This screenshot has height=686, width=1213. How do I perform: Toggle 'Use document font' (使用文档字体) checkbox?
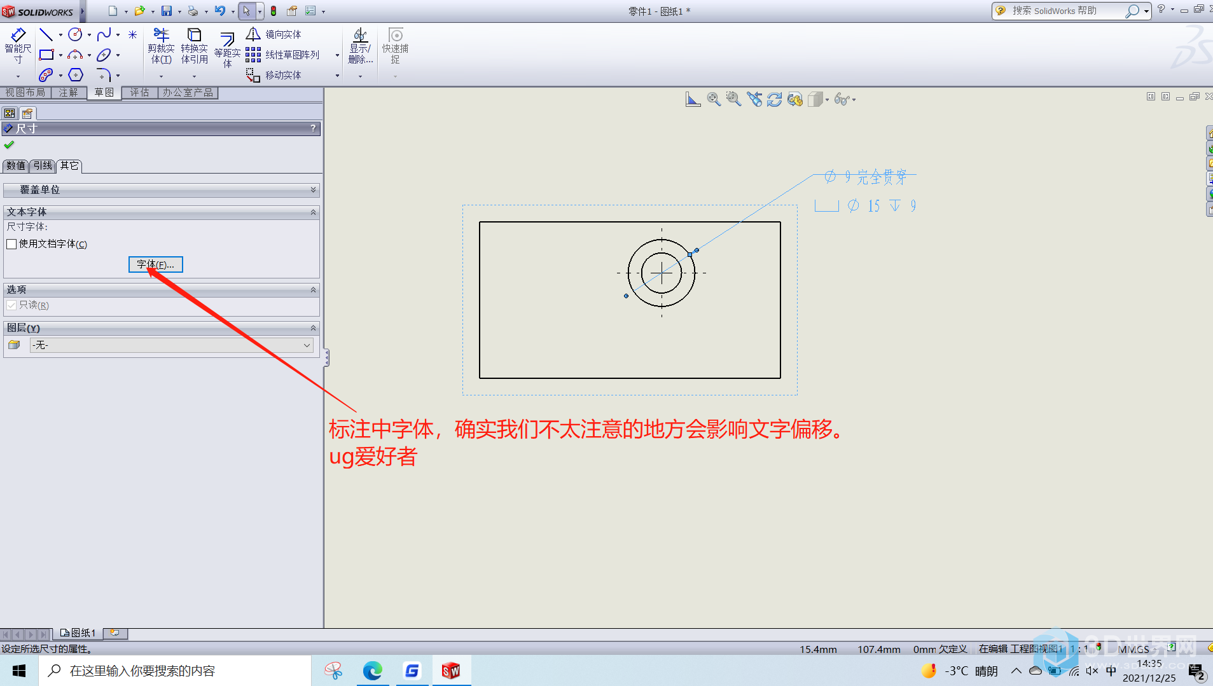[11, 244]
